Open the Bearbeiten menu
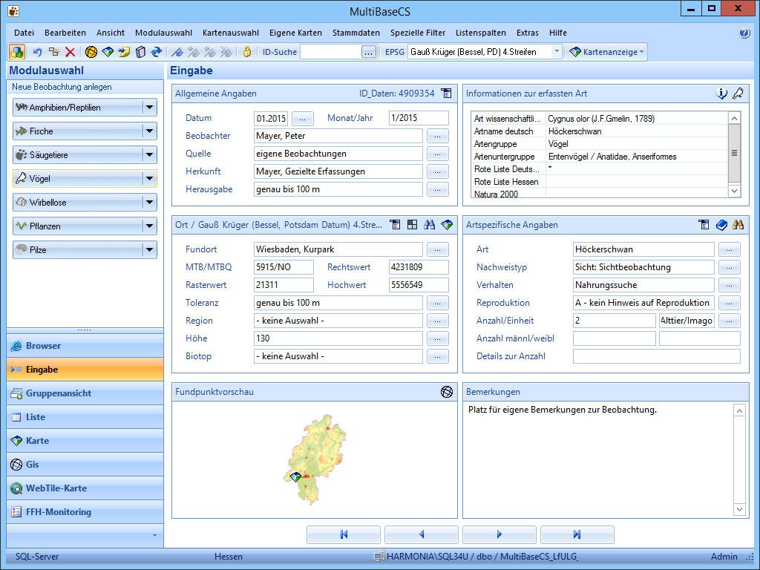The width and height of the screenshot is (760, 570). tap(65, 33)
